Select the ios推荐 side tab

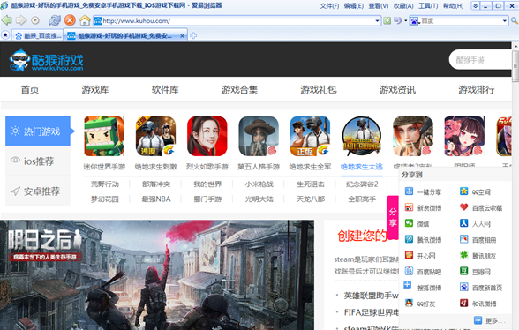coord(38,161)
